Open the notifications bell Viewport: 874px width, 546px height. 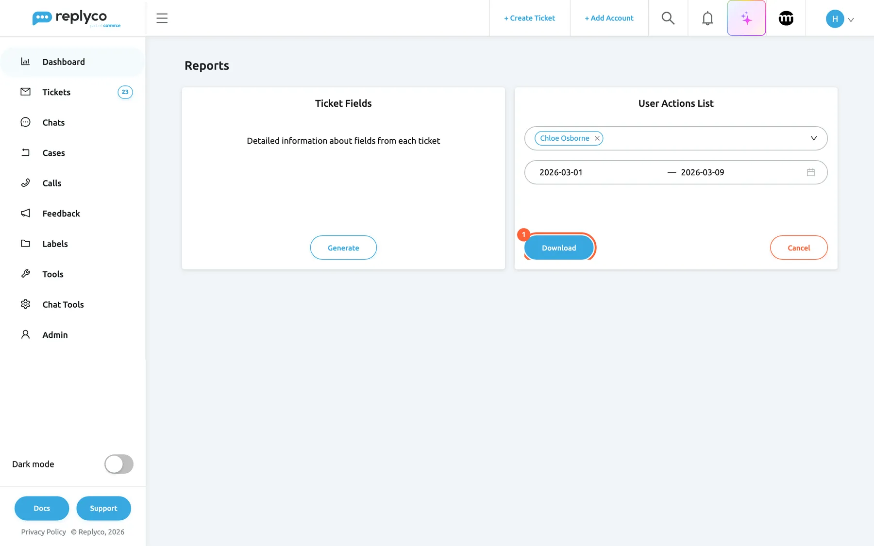click(707, 18)
